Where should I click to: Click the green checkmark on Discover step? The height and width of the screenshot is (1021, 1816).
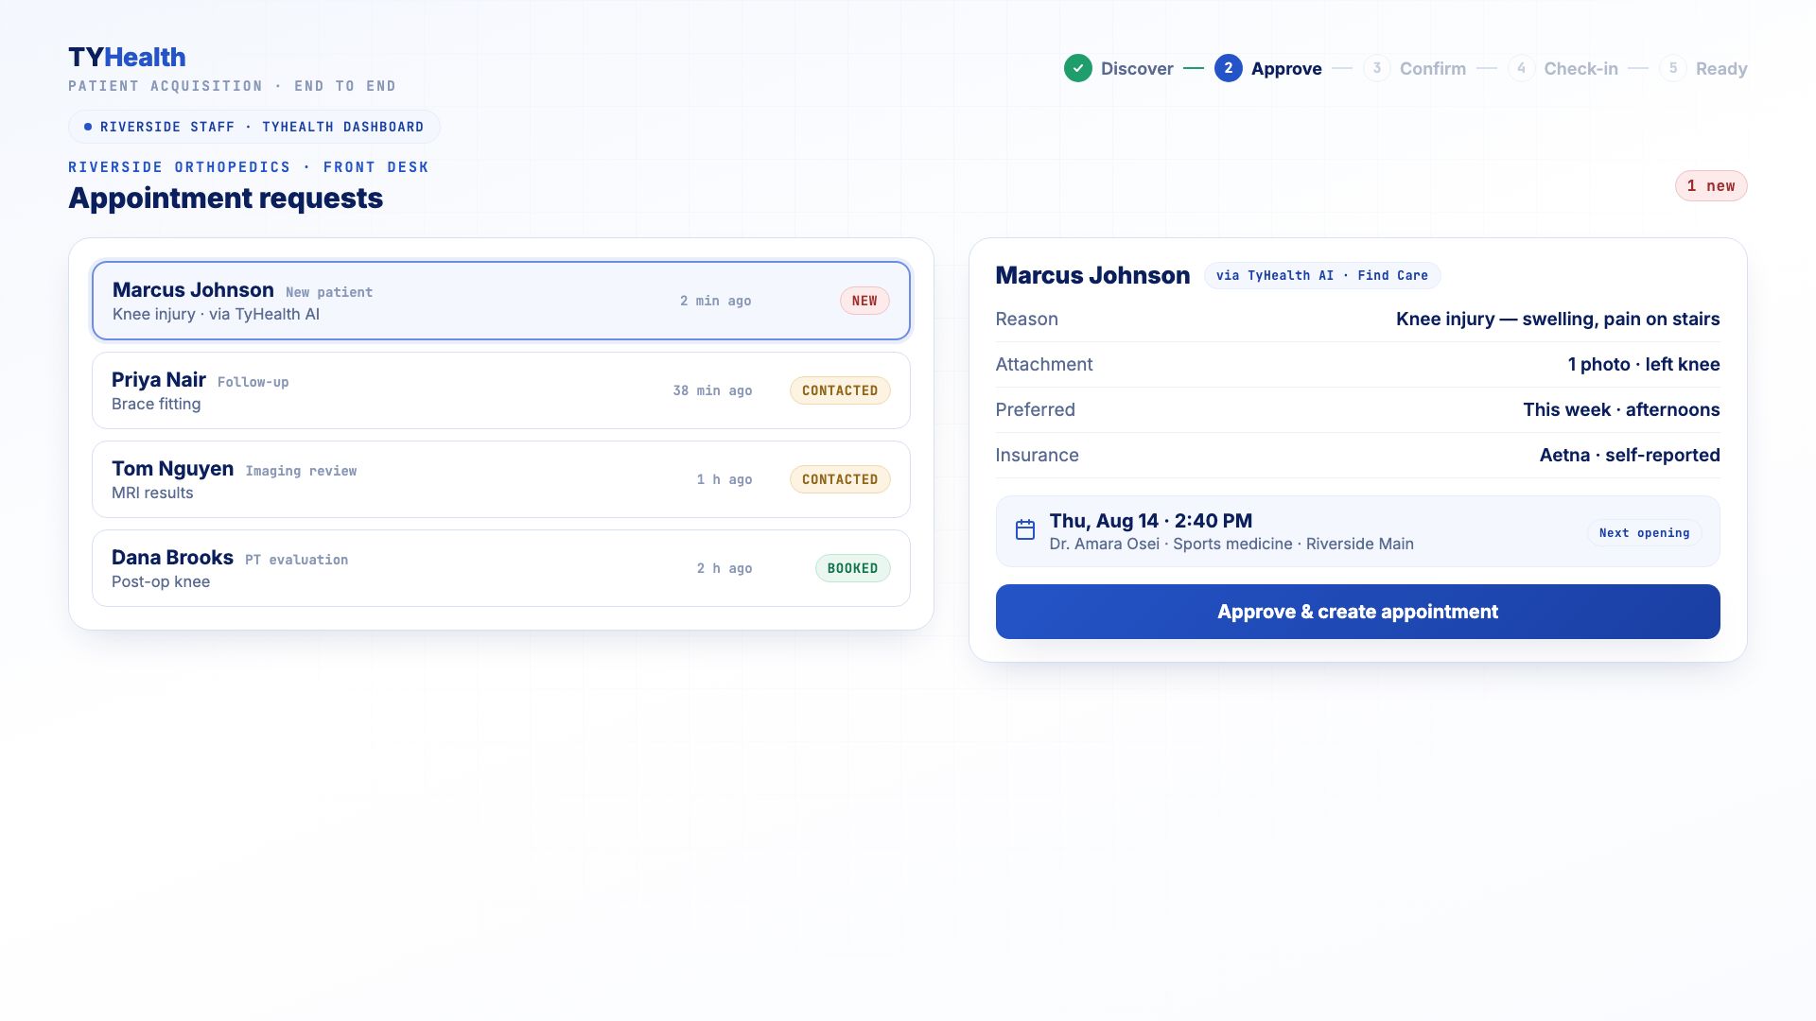(1077, 68)
